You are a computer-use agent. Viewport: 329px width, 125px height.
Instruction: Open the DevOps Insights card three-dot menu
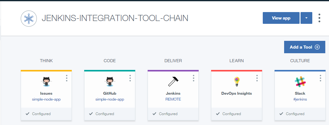[x=257, y=78]
